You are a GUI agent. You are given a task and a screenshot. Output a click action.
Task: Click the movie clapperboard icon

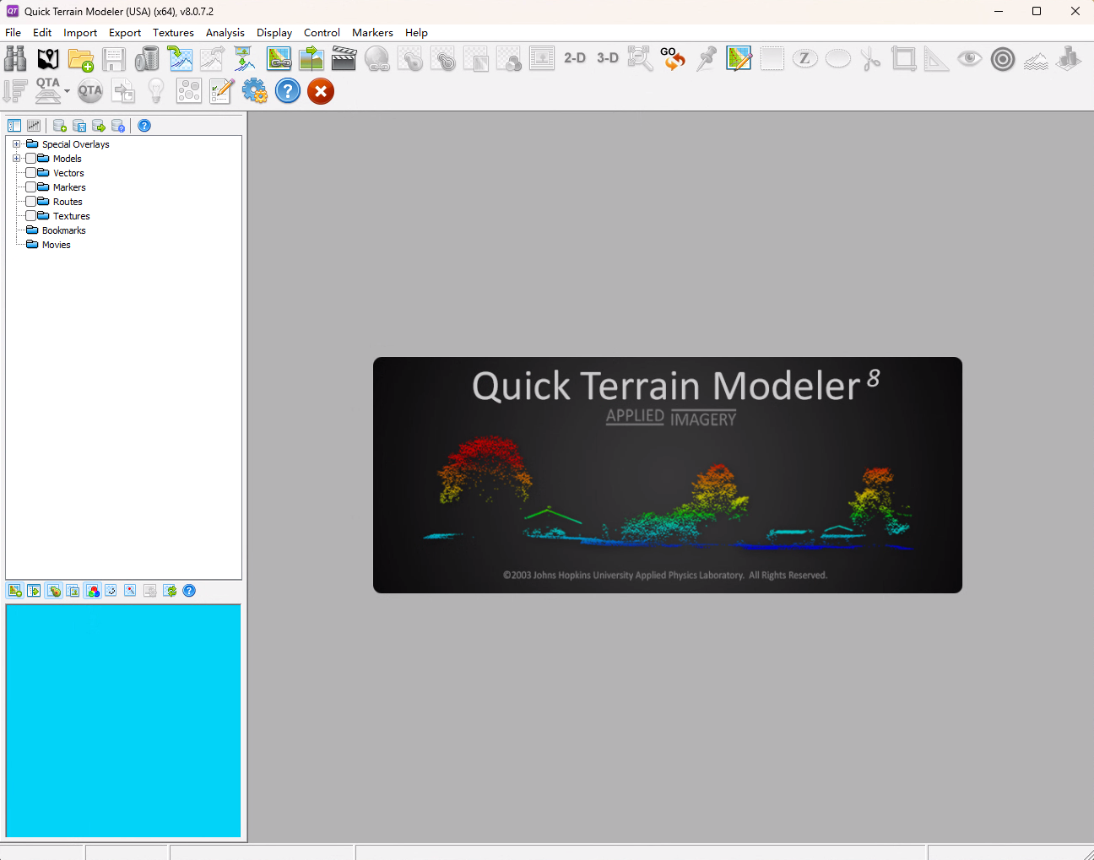tap(344, 58)
